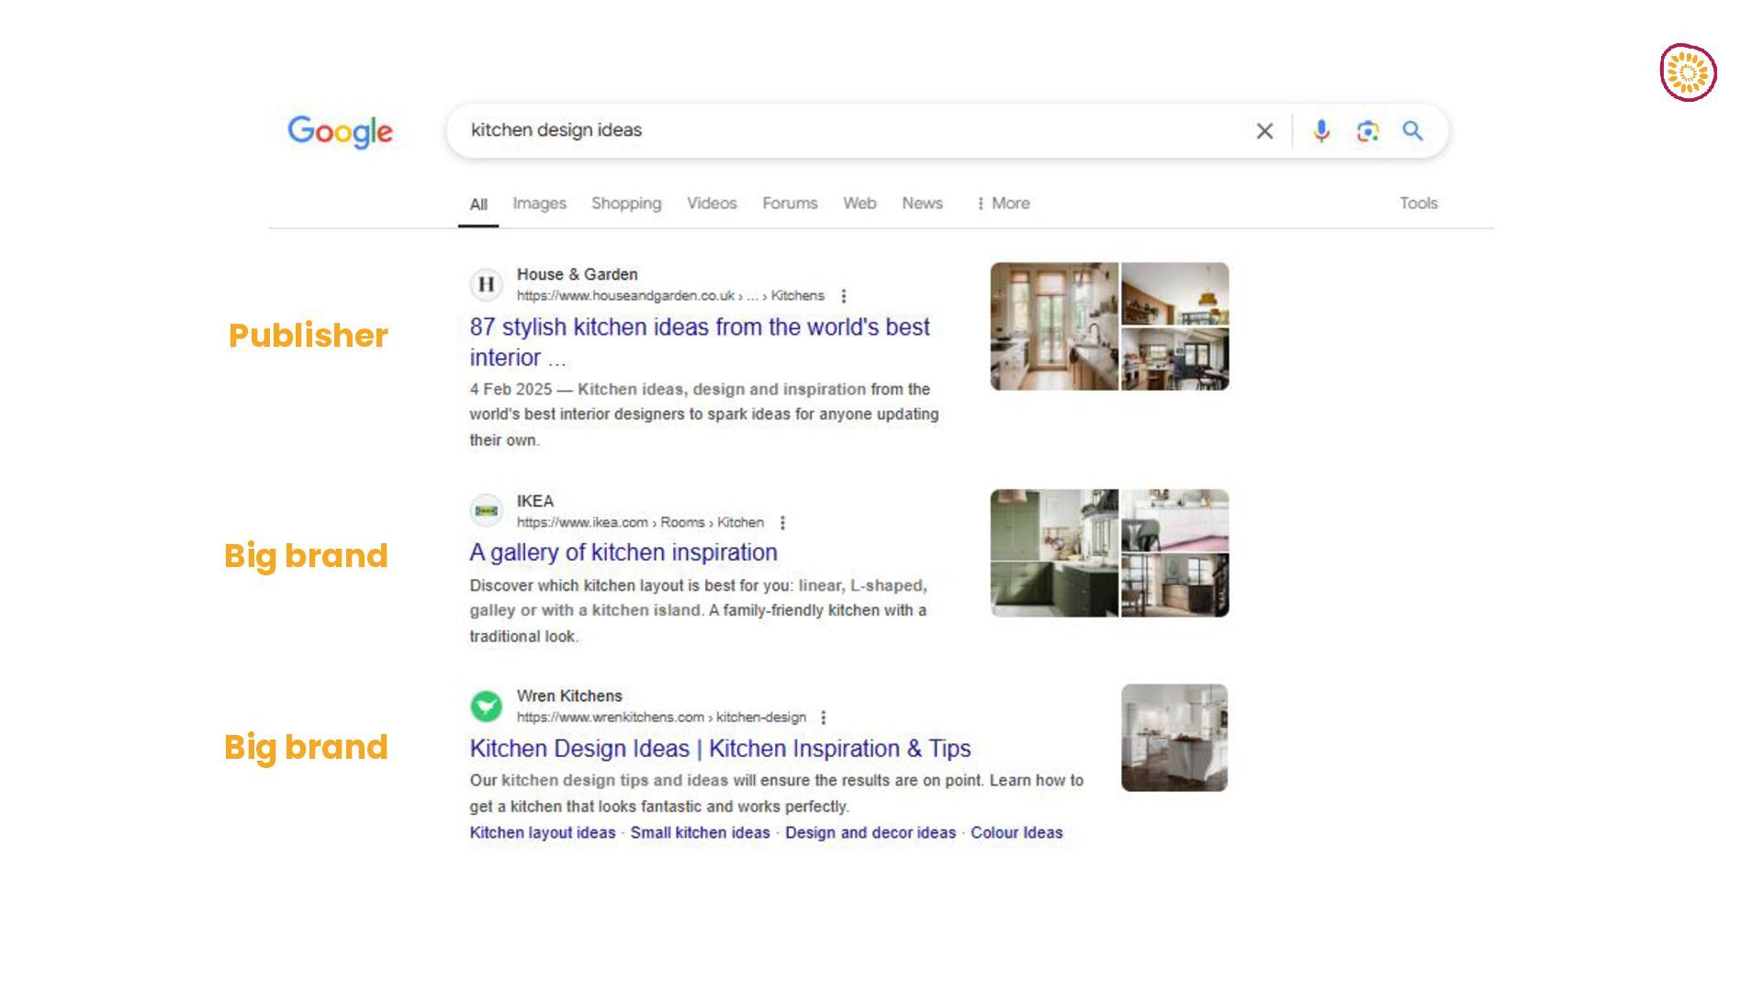Open 'A gallery of kitchen inspiration' link
This screenshot has width=1763, height=991.
623,552
